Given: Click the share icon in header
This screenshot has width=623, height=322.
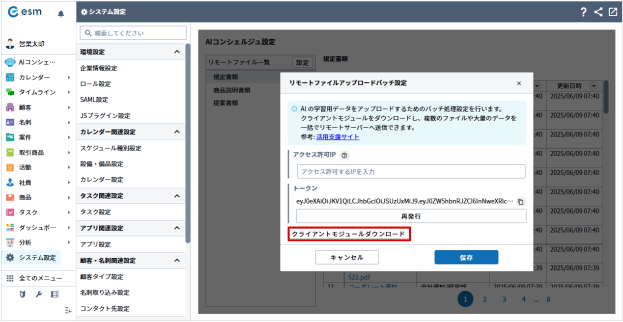Looking at the screenshot, I should click(x=598, y=12).
